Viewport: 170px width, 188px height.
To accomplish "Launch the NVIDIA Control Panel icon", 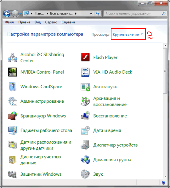I will (13, 72).
